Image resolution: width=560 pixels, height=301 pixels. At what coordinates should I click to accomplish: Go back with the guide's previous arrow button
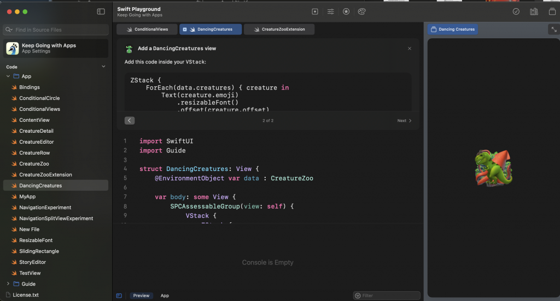tap(130, 121)
